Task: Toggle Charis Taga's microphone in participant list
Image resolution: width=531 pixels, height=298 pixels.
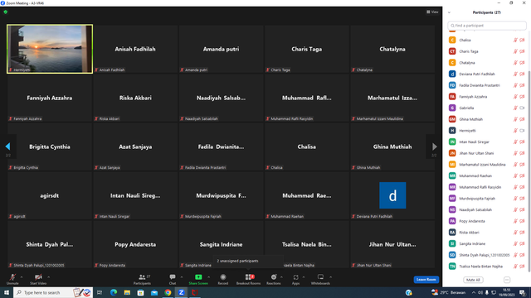Action: 515,51
